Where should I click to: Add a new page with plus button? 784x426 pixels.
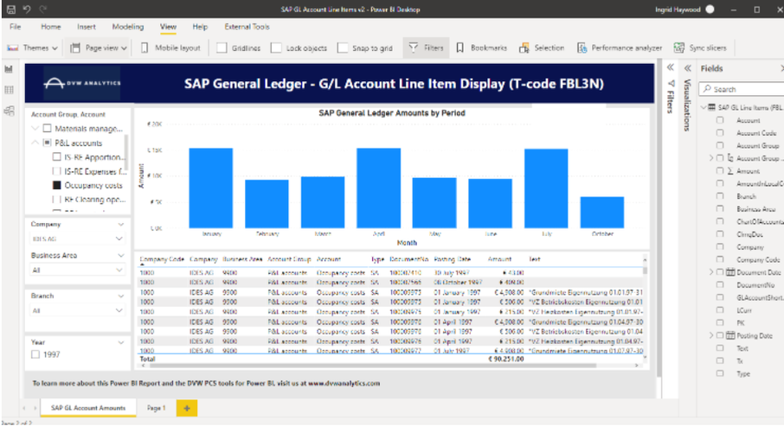(x=185, y=407)
